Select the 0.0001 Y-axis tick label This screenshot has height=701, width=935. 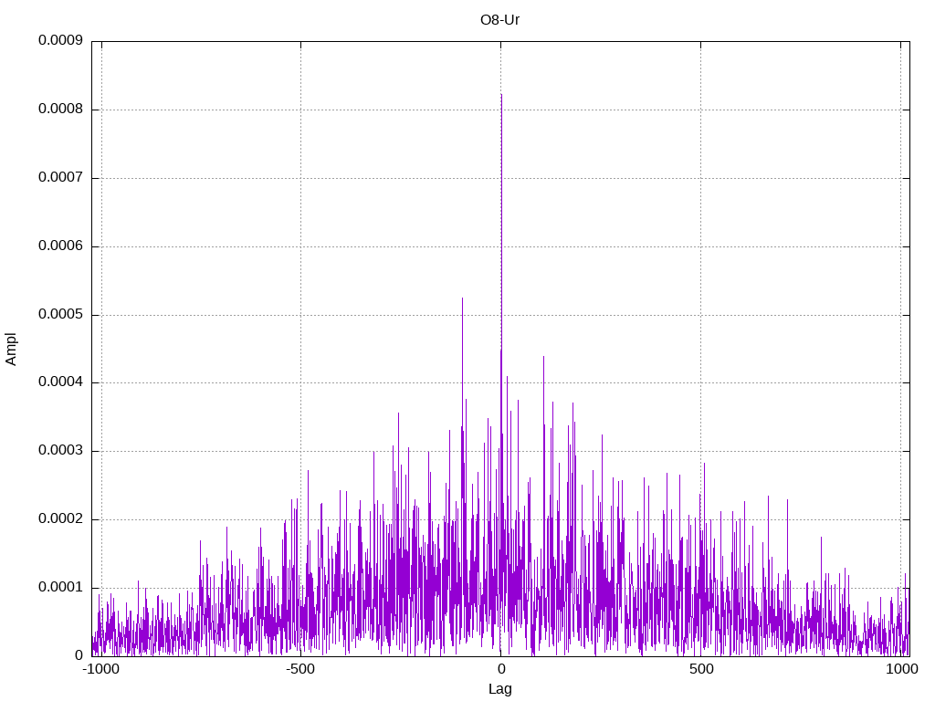(60, 587)
